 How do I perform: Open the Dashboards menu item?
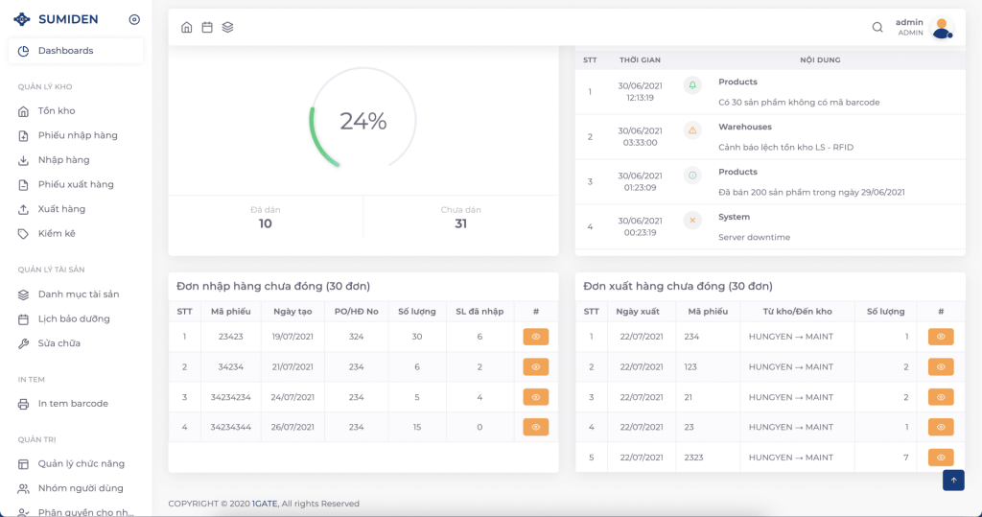click(65, 51)
